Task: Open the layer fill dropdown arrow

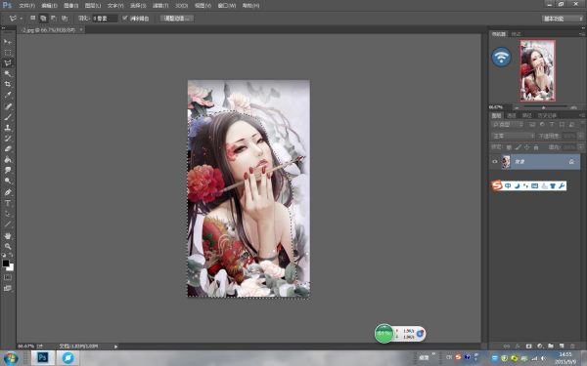Action: tap(580, 147)
